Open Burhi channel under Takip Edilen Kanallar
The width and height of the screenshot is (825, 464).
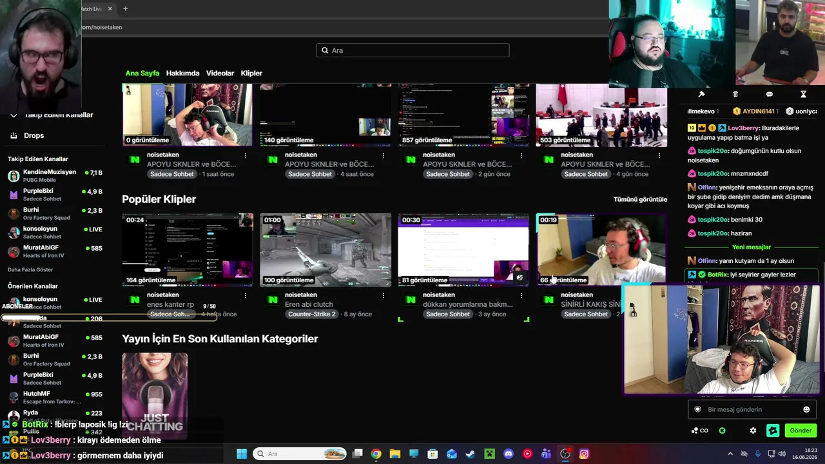pos(55,214)
